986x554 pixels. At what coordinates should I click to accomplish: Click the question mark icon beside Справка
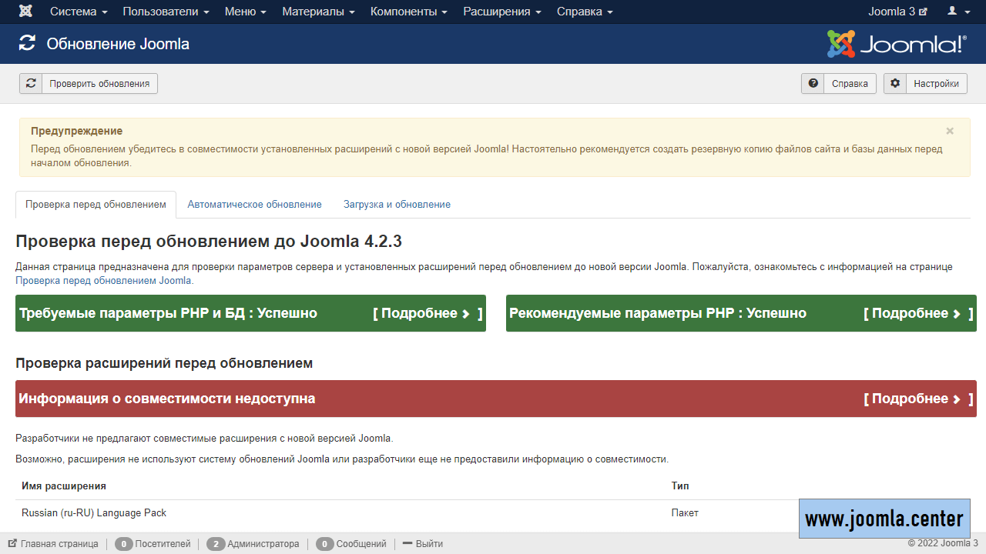813,83
